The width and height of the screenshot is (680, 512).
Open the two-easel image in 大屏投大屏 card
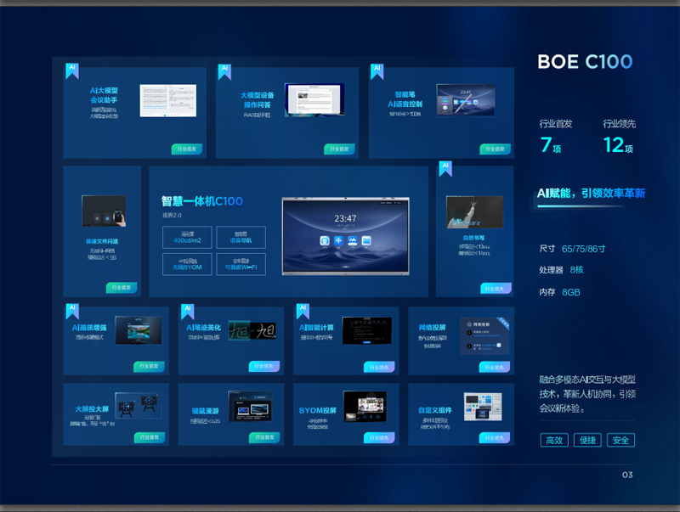(139, 406)
